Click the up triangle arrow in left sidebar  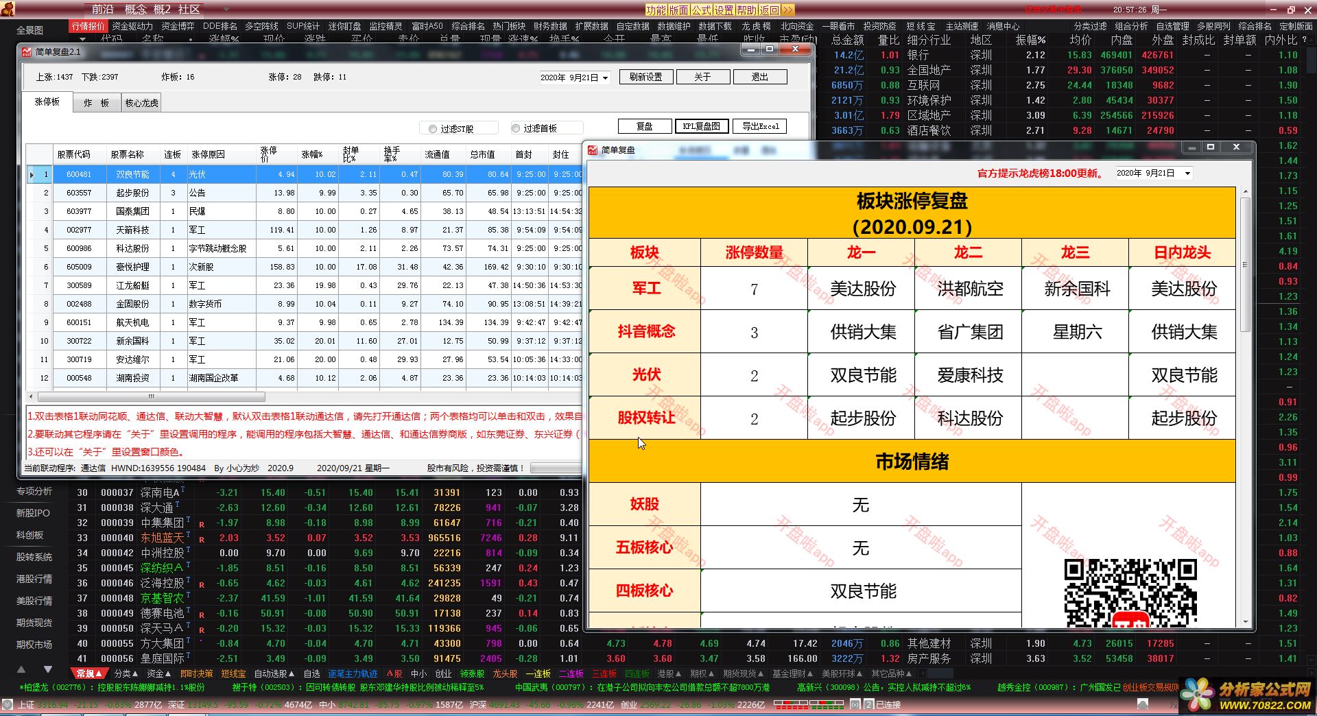(x=21, y=669)
